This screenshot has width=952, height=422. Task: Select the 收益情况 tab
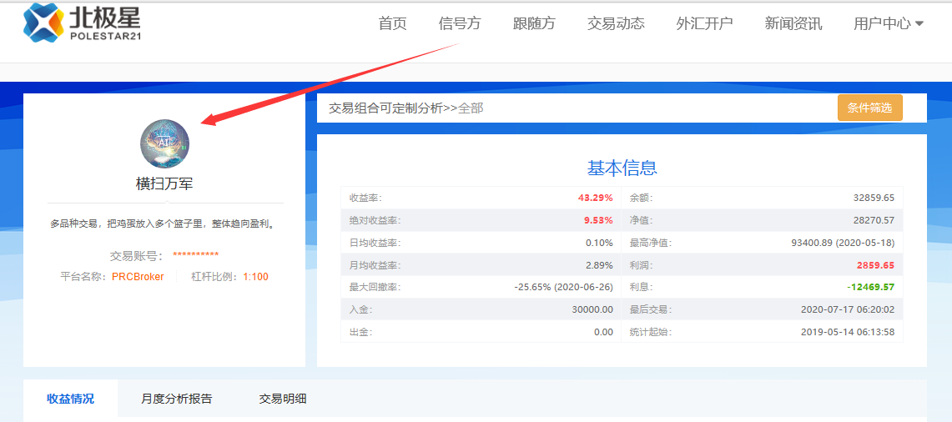(70, 399)
